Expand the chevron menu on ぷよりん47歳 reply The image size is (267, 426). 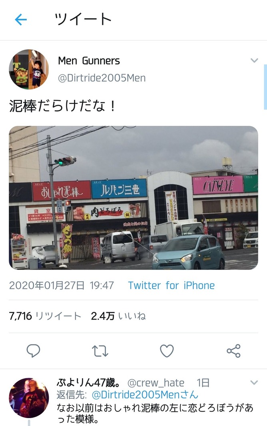click(254, 383)
